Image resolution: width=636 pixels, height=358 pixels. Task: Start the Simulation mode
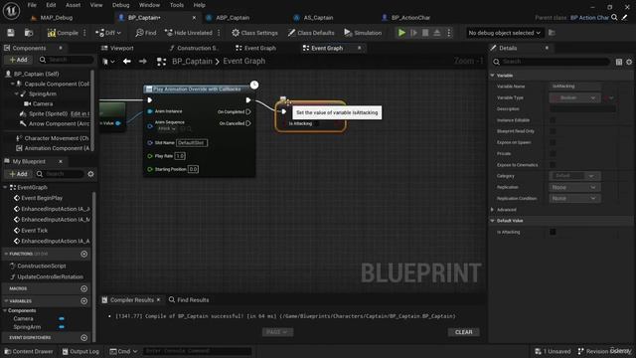click(363, 33)
